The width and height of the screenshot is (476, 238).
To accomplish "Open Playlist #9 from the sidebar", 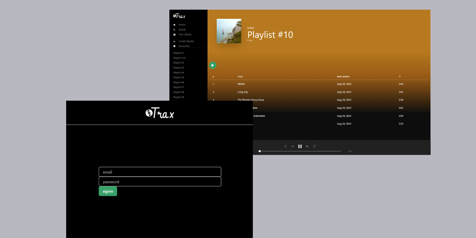I will tap(178, 97).
